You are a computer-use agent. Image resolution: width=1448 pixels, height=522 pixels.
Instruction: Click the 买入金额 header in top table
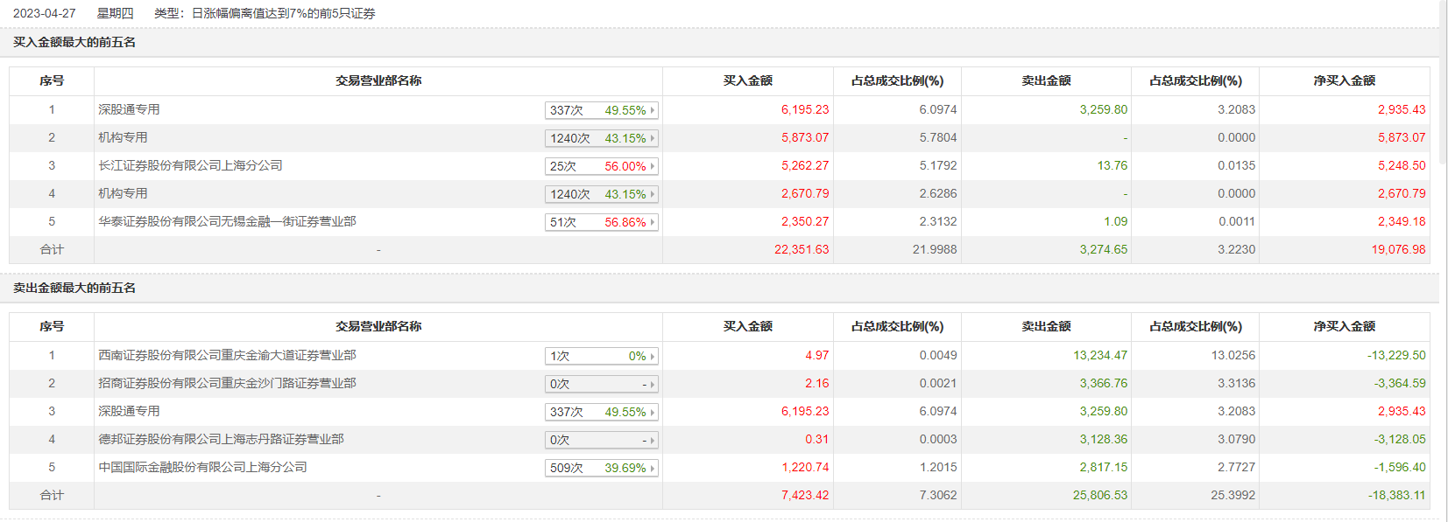pyautogui.click(x=747, y=80)
